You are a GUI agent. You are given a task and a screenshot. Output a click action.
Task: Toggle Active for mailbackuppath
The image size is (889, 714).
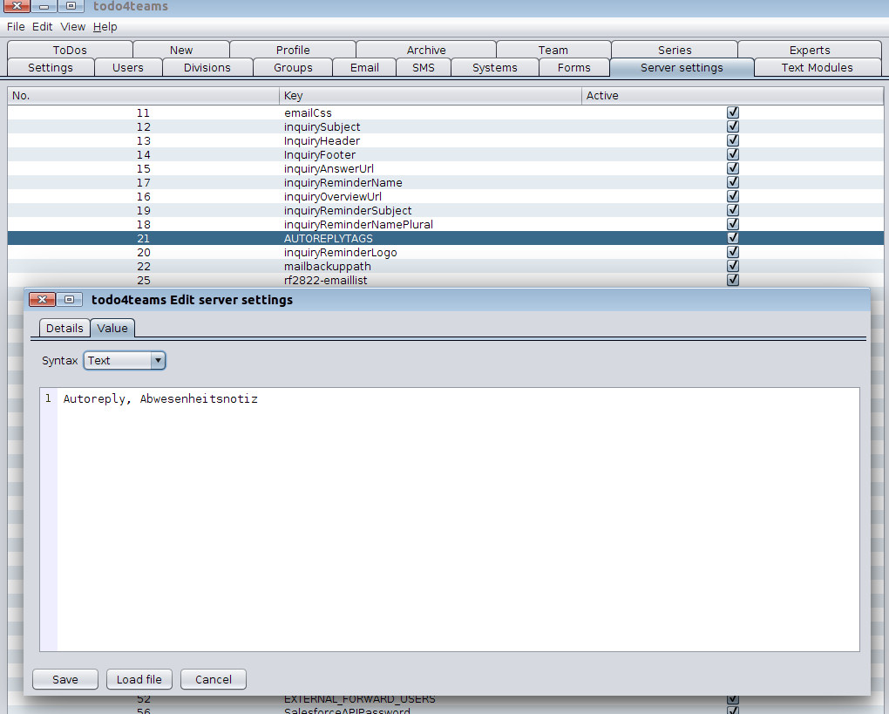(733, 265)
